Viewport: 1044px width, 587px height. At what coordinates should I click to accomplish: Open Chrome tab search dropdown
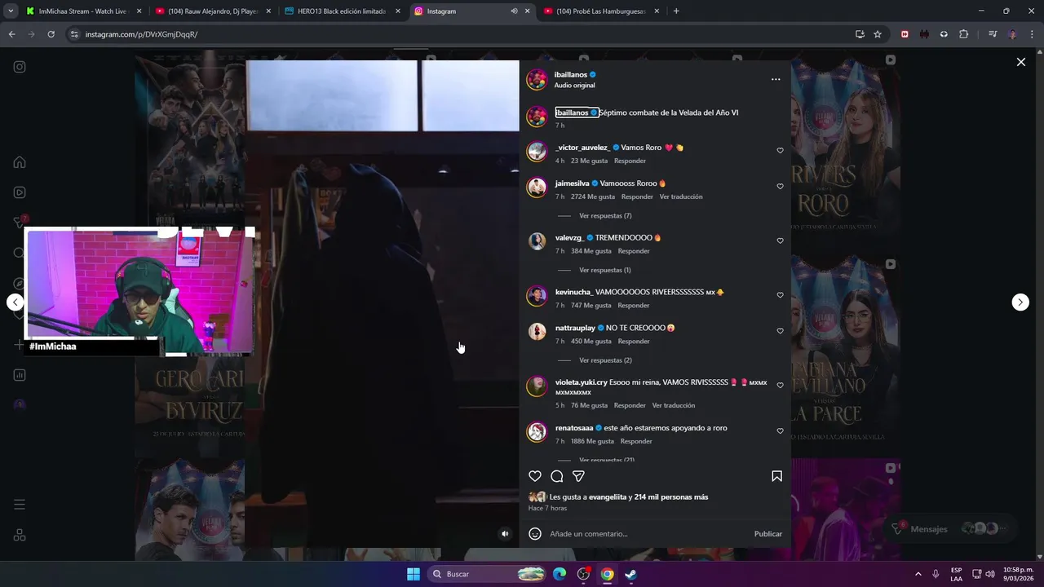[11, 11]
